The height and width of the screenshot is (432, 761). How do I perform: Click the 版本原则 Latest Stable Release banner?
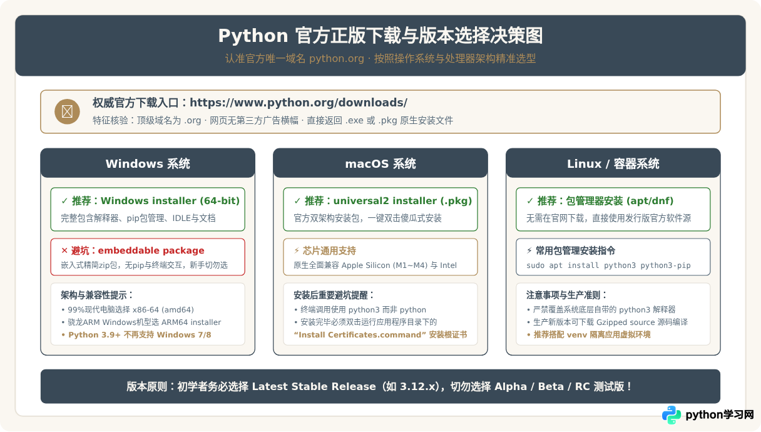click(380, 386)
